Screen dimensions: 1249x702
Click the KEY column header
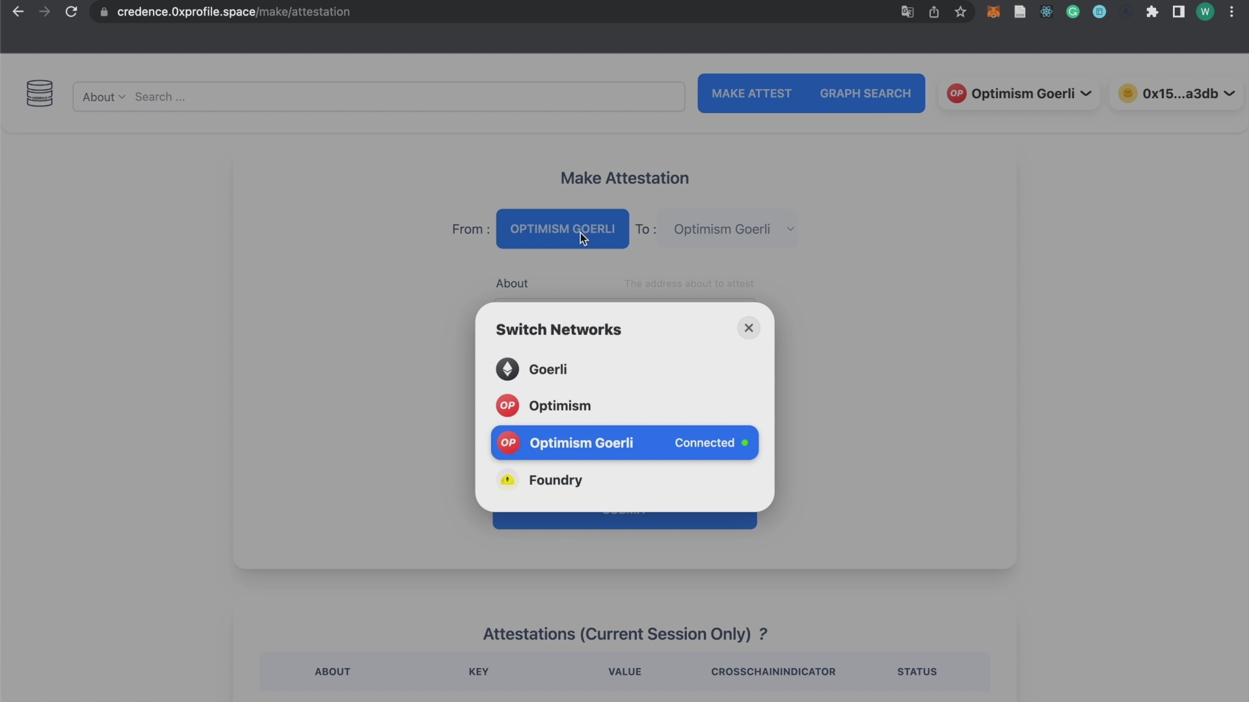[x=479, y=671]
